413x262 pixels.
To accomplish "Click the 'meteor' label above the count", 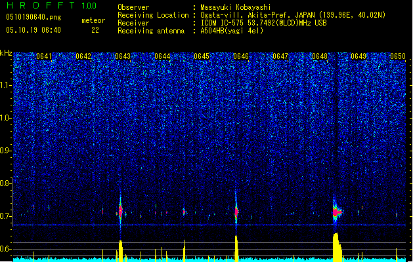I will pyautogui.click(x=93, y=20).
